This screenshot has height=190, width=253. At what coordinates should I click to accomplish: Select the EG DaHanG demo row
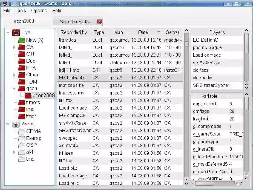coord(120,78)
